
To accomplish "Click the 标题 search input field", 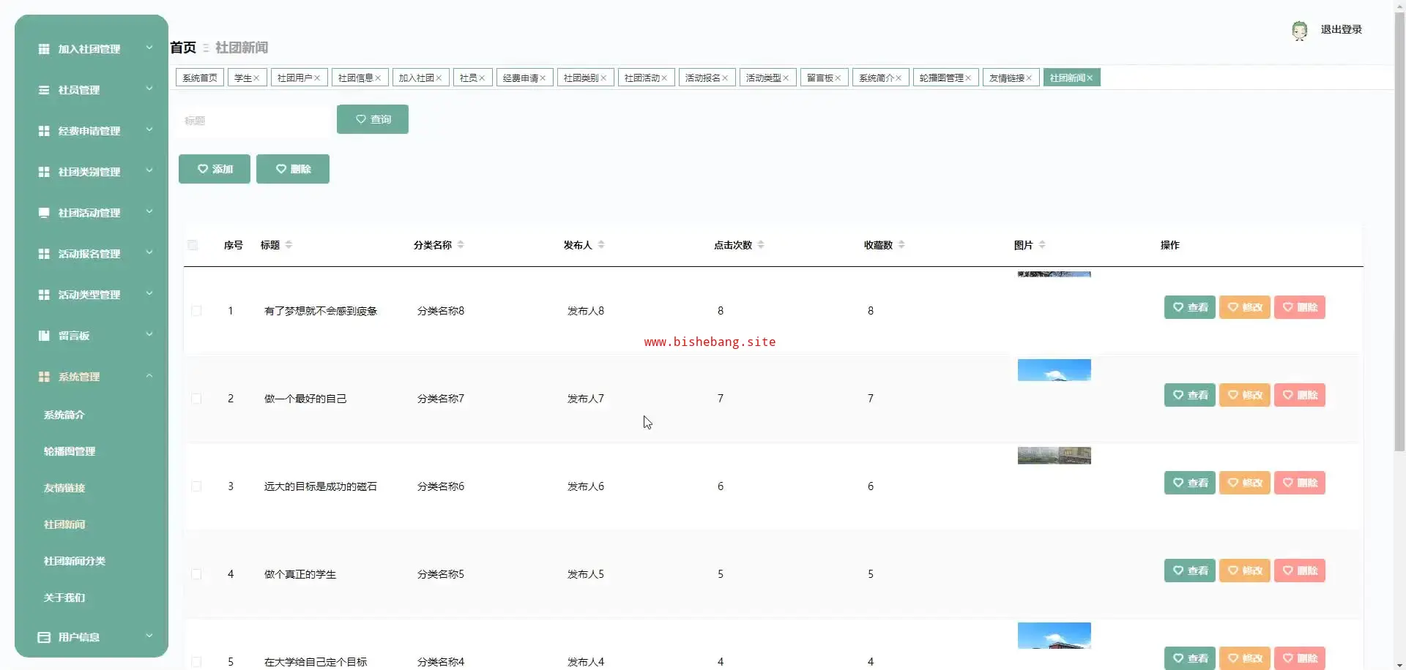I will click(x=253, y=121).
